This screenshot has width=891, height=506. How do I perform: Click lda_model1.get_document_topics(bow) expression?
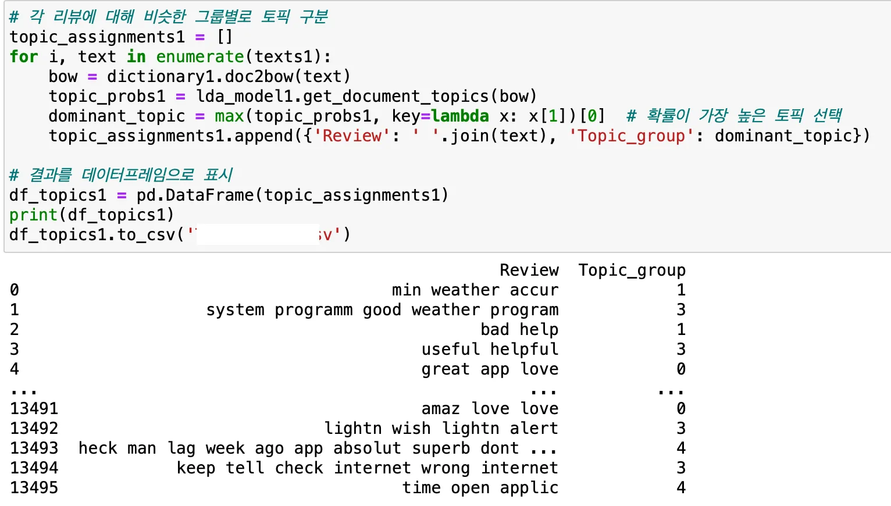[366, 97]
